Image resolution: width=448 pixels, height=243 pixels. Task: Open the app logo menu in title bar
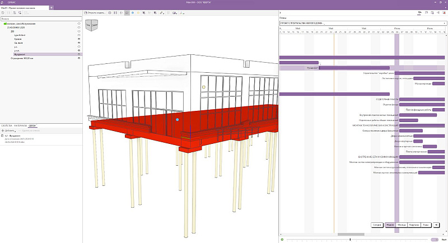click(3, 2)
